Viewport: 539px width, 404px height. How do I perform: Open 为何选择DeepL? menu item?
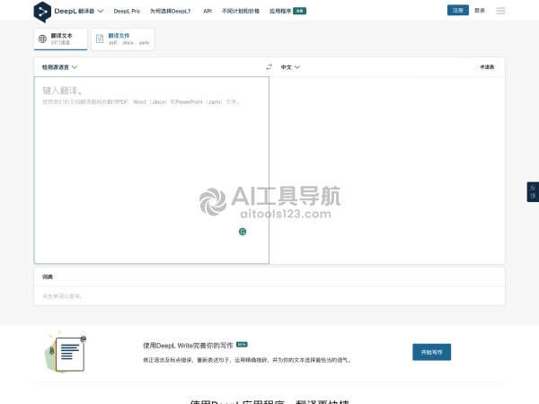(x=170, y=11)
